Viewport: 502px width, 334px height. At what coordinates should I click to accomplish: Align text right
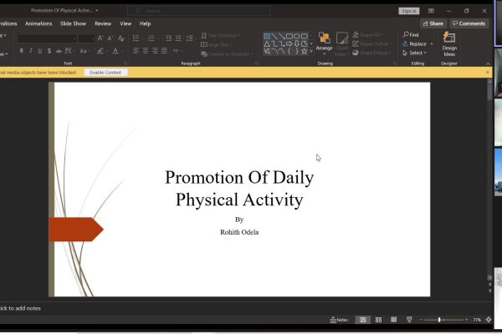155,50
